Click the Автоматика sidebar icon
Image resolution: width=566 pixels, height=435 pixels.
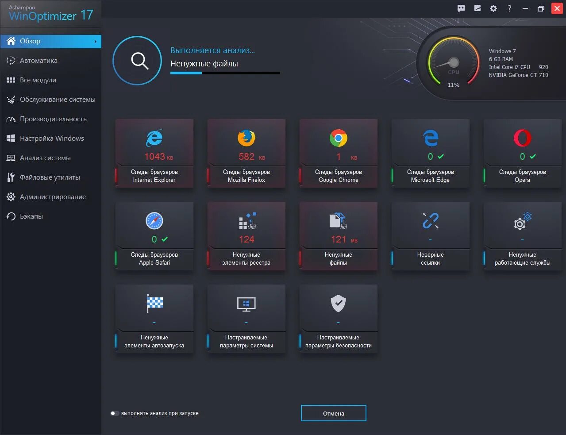(x=11, y=61)
